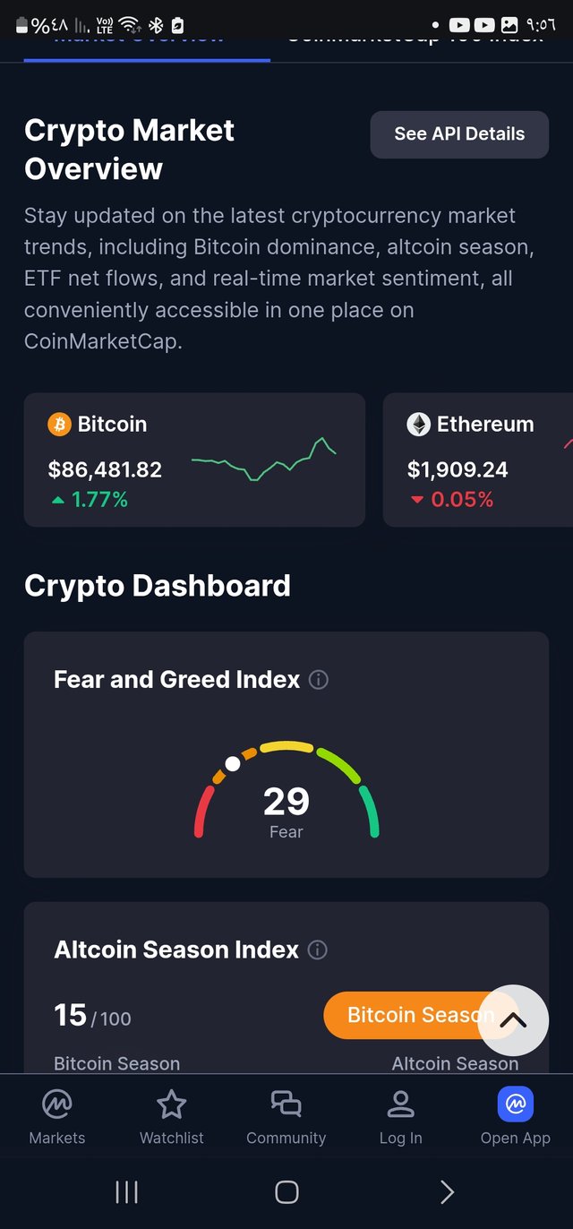The height and width of the screenshot is (1229, 573).
Task: Click the Altcoin Season Index info icon
Action: [318, 950]
